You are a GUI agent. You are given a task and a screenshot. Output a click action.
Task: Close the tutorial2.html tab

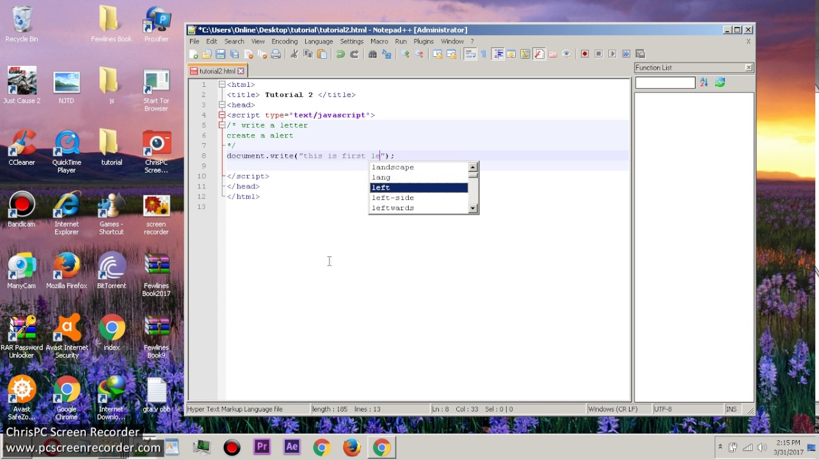(241, 71)
